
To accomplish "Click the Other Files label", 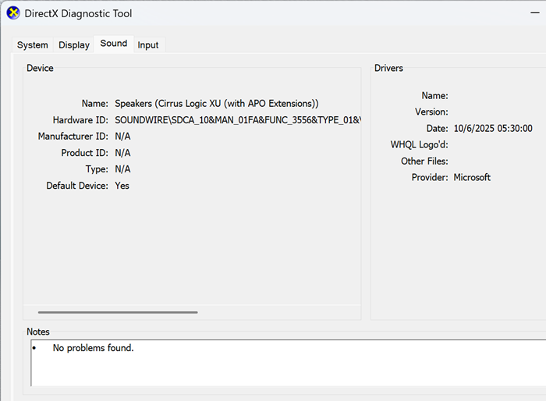I will tap(424, 161).
